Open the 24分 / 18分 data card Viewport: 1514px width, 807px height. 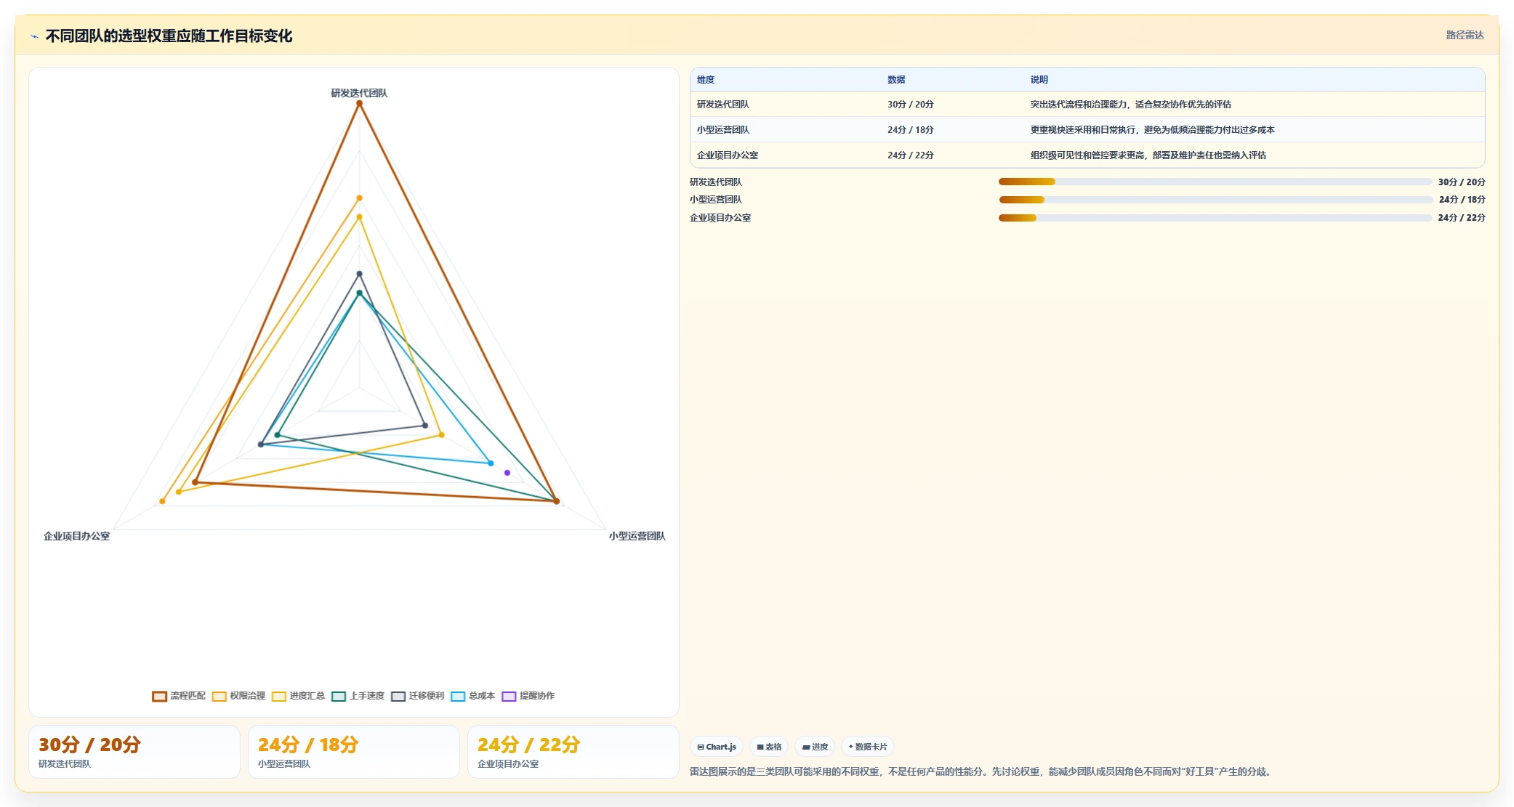[354, 752]
